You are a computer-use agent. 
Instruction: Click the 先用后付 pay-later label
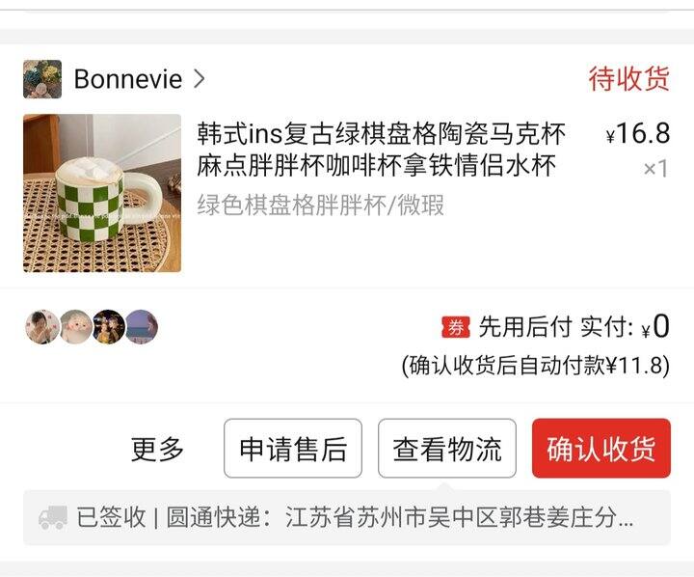(525, 327)
